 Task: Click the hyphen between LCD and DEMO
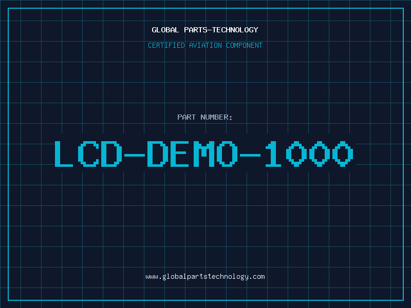coord(134,154)
